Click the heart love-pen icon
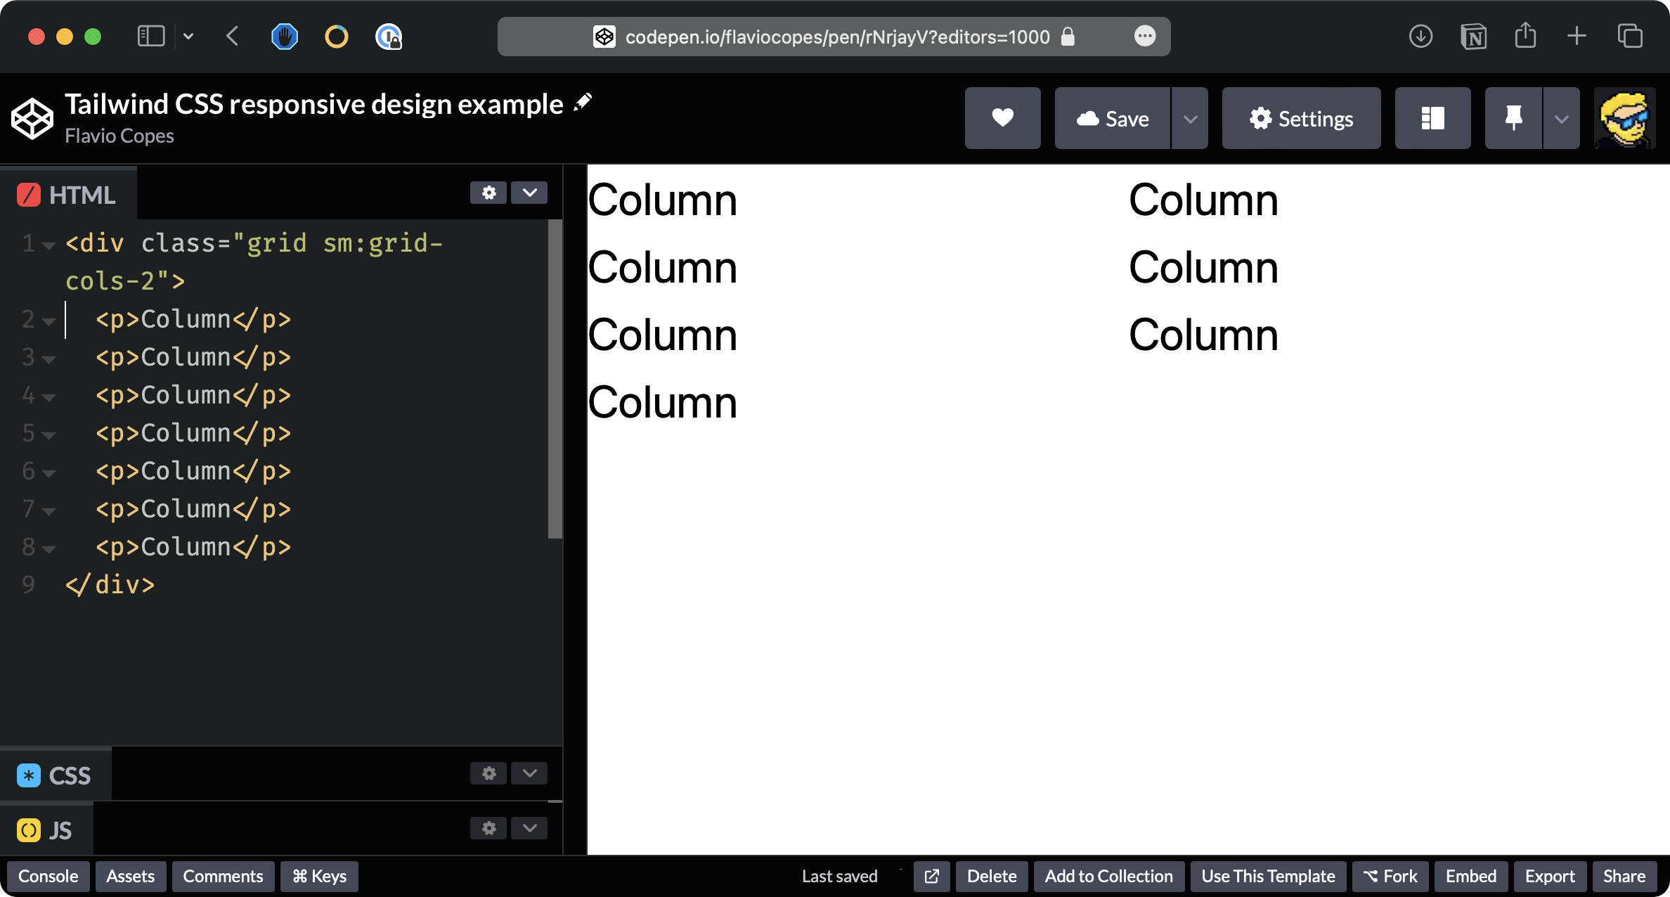The image size is (1670, 897). pos(1002,118)
